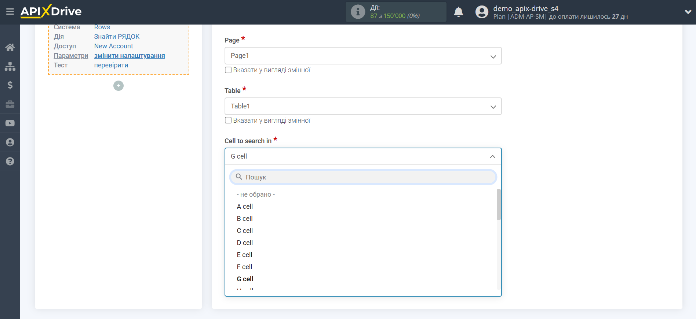The image size is (696, 319).
Task: Open the user profile sidebar icon
Action: (10, 142)
